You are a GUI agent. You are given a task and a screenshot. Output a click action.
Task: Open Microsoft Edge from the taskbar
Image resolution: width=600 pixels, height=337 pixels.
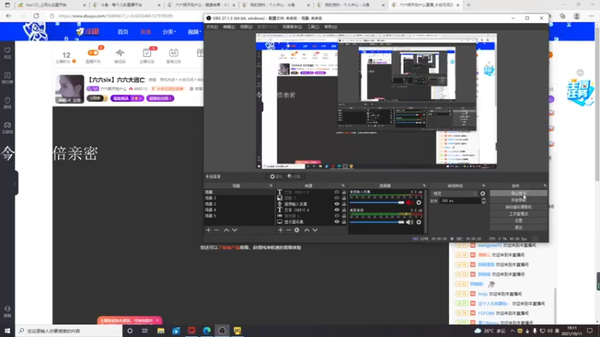click(x=207, y=330)
